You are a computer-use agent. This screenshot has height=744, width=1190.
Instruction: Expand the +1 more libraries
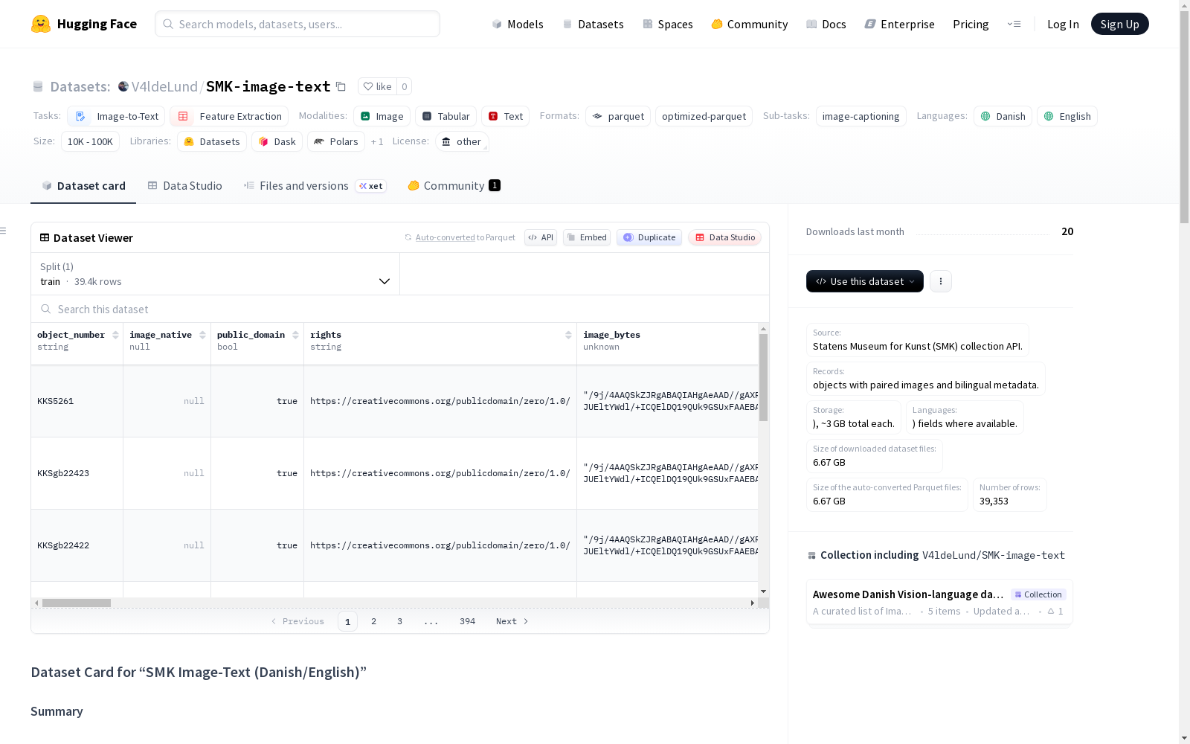coord(377,141)
